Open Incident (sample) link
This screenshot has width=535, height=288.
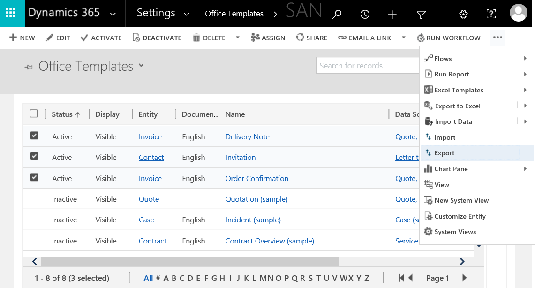tap(253, 220)
